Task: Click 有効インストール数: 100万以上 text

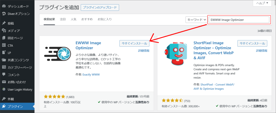Action: [x=62, y=104]
